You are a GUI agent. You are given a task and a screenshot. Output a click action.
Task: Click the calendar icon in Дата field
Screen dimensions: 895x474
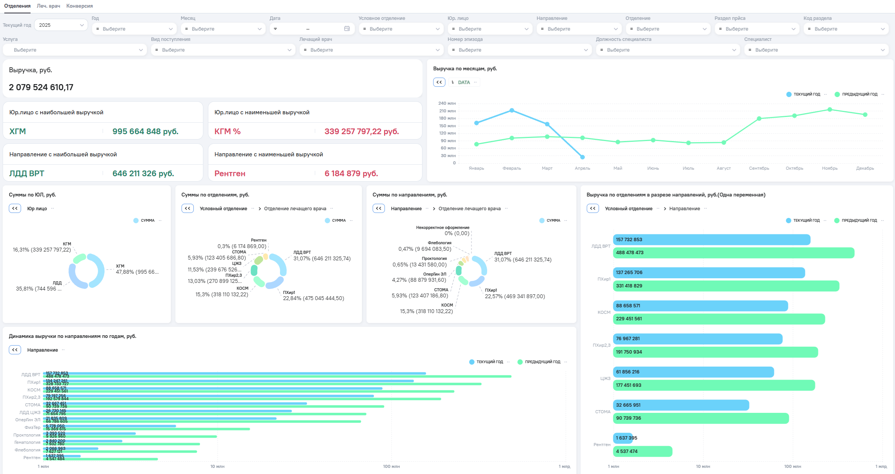click(x=347, y=29)
